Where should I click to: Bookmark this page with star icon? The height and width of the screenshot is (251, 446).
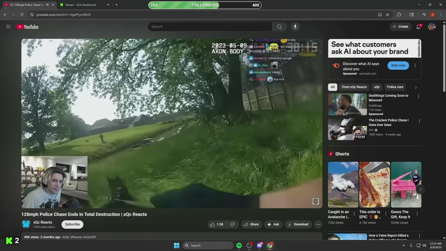pos(387,15)
